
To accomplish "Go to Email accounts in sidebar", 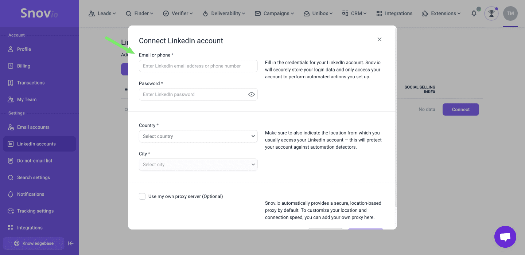I will coord(33,127).
